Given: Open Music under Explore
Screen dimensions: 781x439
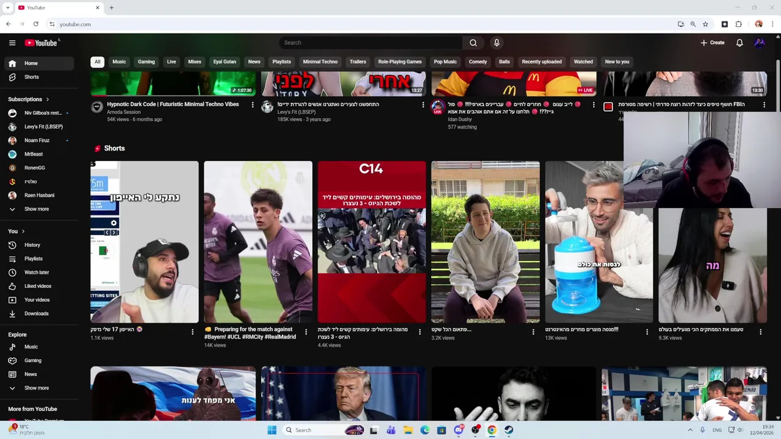Looking at the screenshot, I should [x=39, y=347].
